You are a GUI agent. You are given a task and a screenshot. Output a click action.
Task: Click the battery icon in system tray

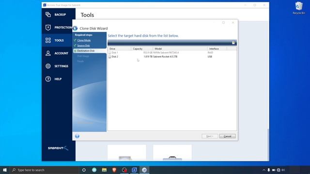click(273, 170)
